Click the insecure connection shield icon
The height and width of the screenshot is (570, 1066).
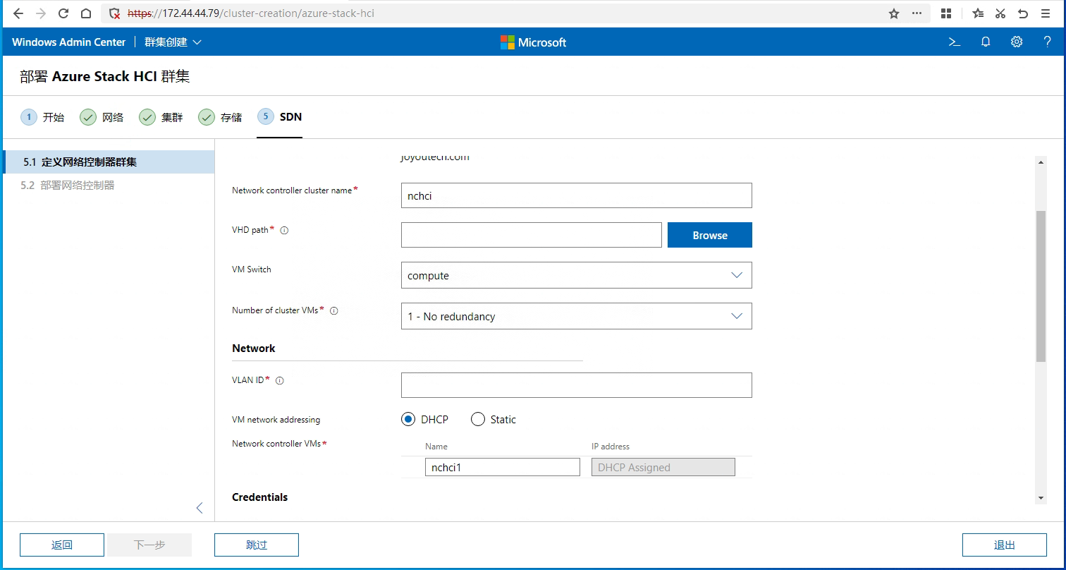[115, 13]
